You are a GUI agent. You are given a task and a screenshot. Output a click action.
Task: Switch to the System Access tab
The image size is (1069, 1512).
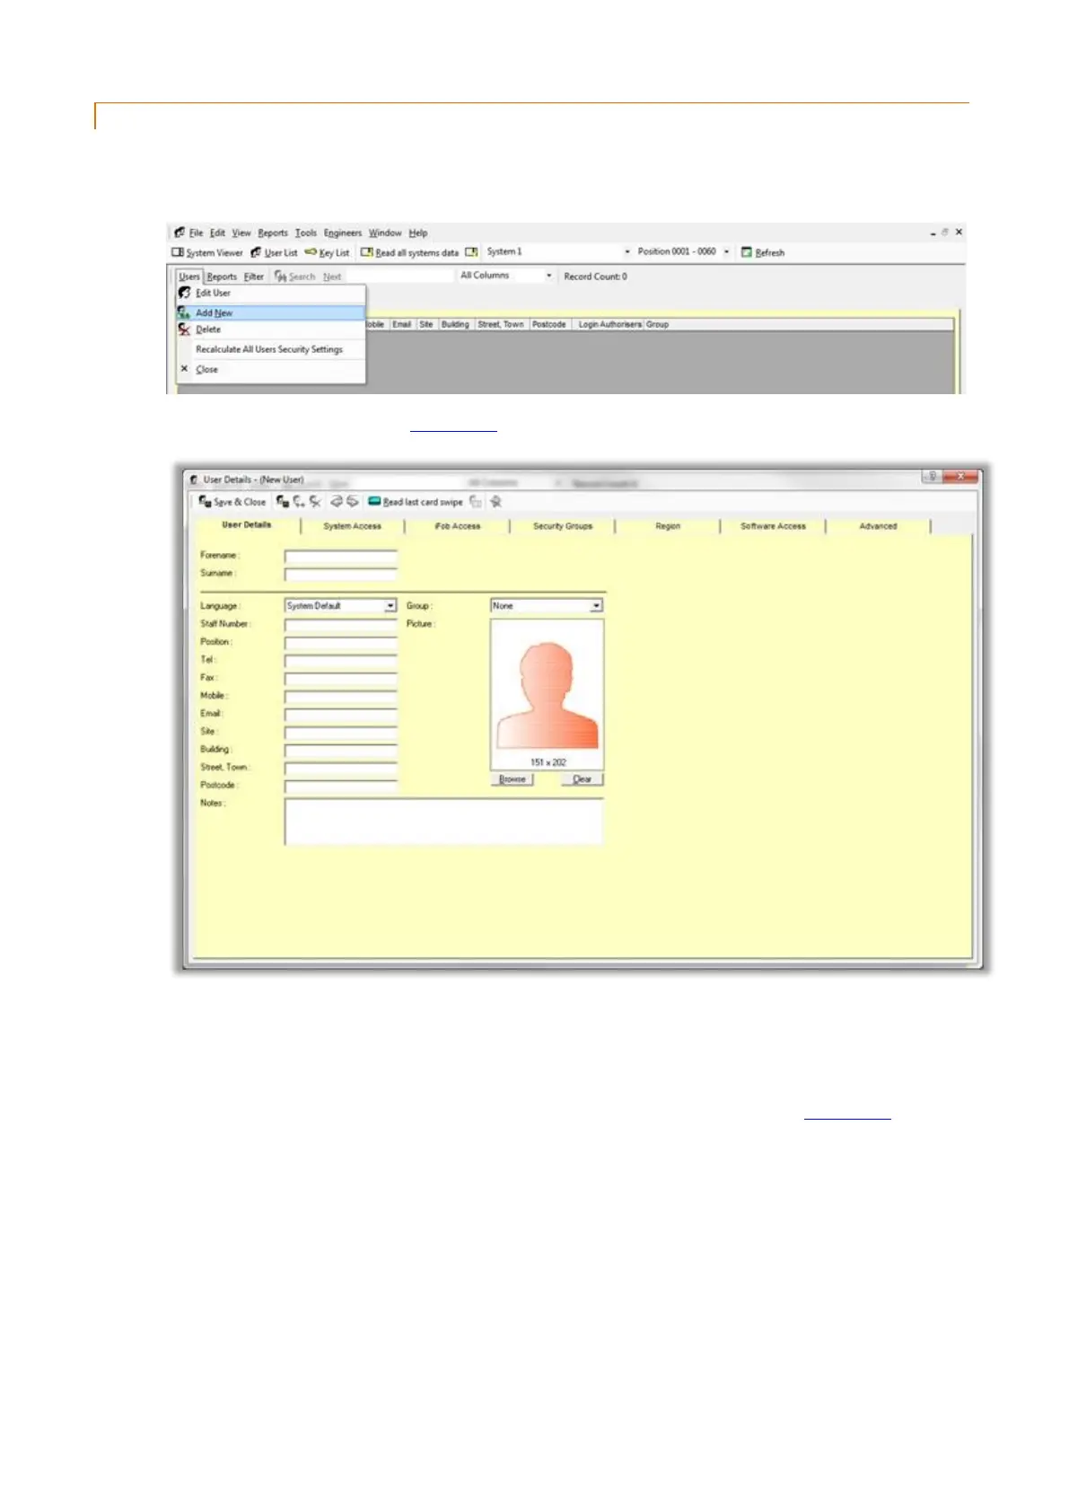click(x=353, y=526)
